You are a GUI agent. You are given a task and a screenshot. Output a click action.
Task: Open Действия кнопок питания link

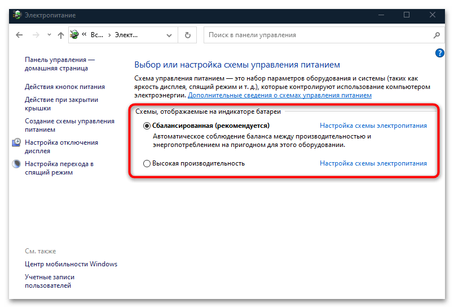pos(64,87)
